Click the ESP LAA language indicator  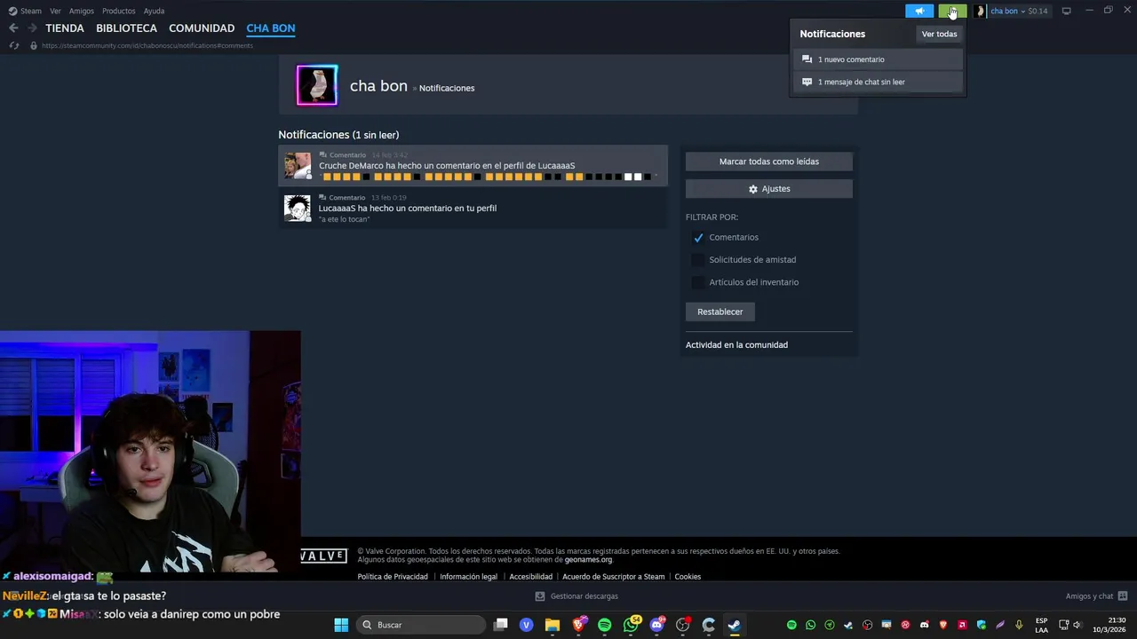[1041, 625]
